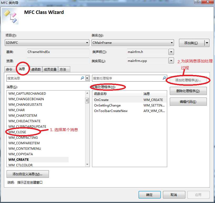Select WM_CHANGEUISTATE in message list
Viewport: 215px width, 203px height.
[x=25, y=104]
